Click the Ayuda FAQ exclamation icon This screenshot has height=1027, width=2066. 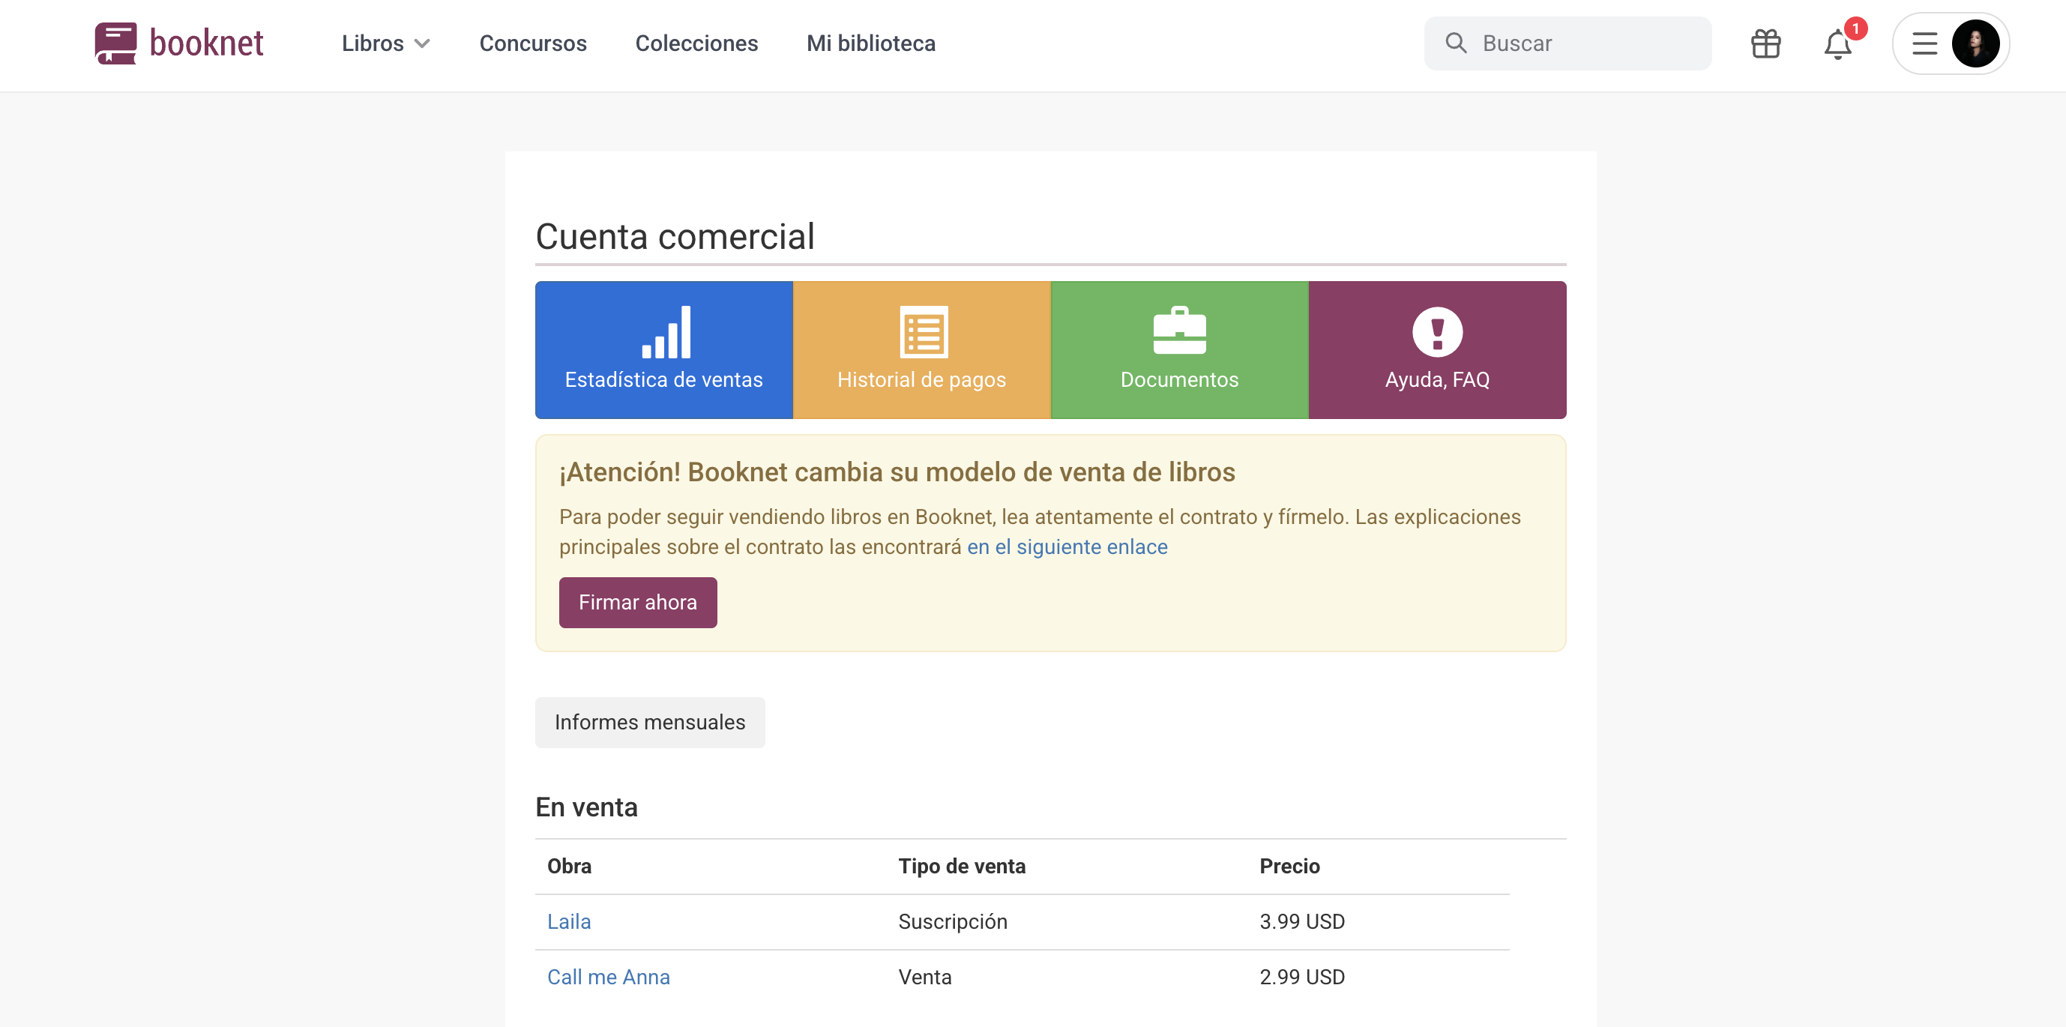tap(1436, 332)
